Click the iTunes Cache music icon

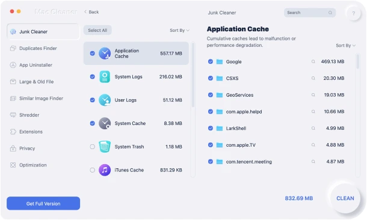[105, 170]
